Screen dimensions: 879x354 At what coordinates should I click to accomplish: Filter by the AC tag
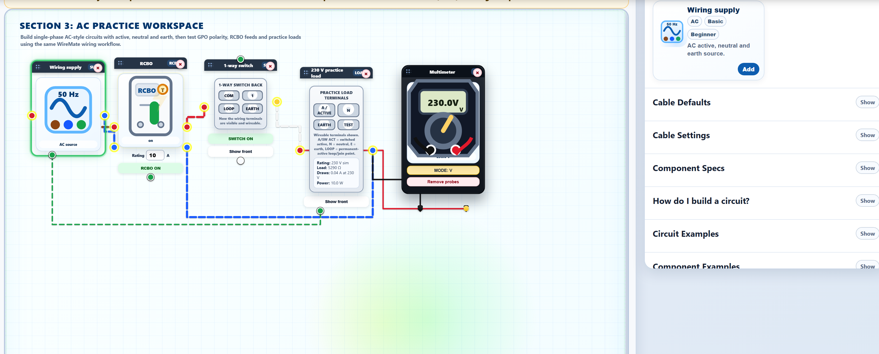click(x=694, y=22)
